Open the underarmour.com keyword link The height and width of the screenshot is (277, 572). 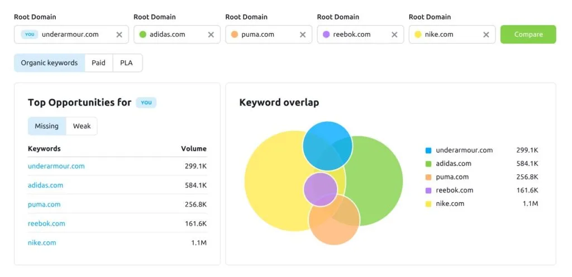pyautogui.click(x=56, y=166)
